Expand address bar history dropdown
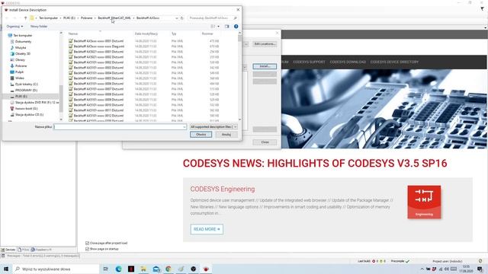 pyautogui.click(x=176, y=18)
